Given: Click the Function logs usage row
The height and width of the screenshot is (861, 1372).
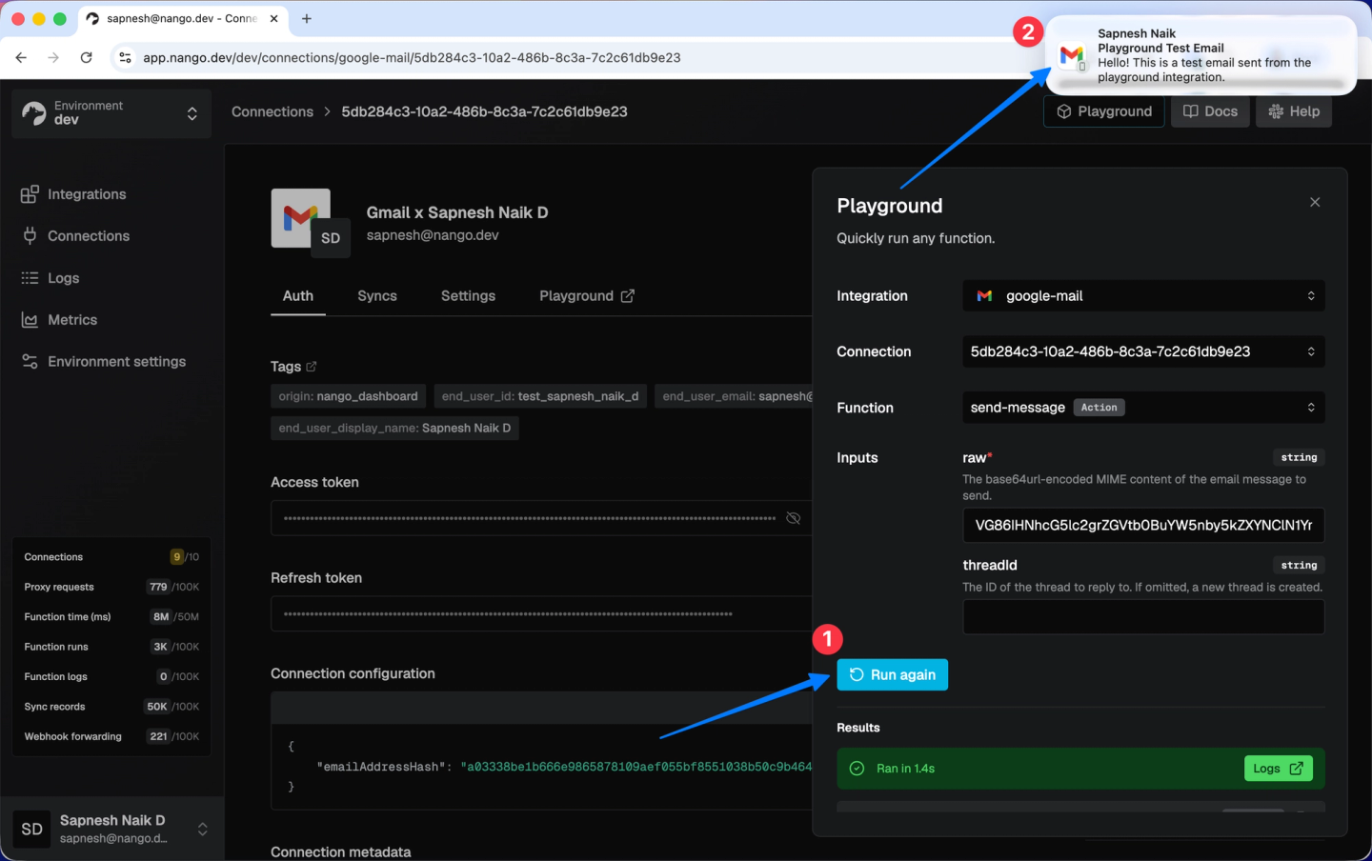Looking at the screenshot, I should [111, 677].
